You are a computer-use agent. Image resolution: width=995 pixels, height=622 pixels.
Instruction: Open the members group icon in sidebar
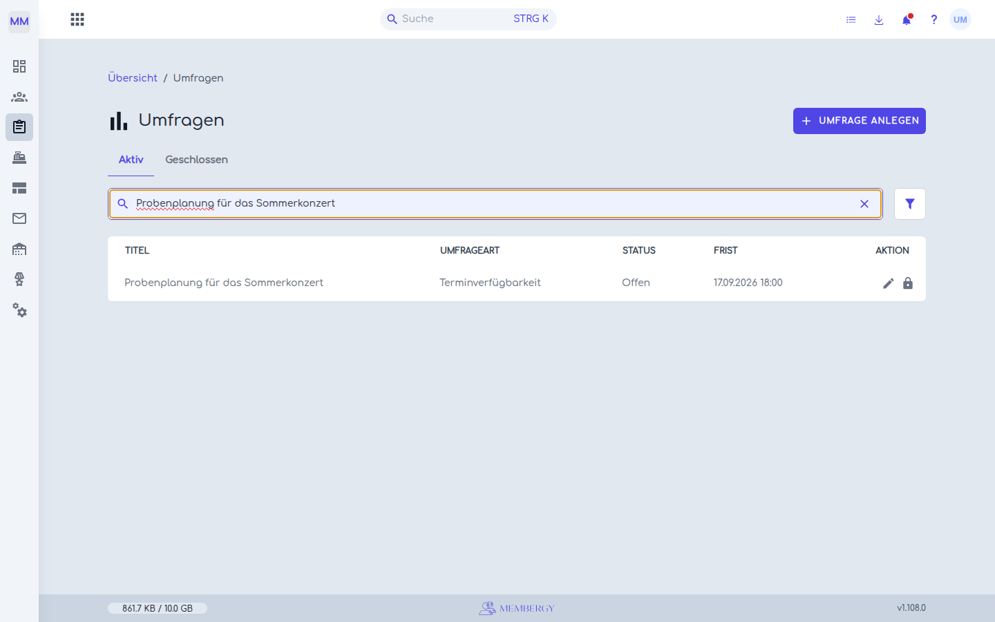click(x=19, y=97)
